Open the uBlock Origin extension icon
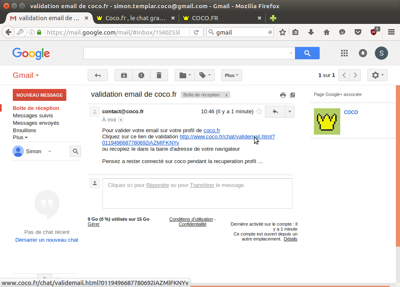 [x=374, y=32]
